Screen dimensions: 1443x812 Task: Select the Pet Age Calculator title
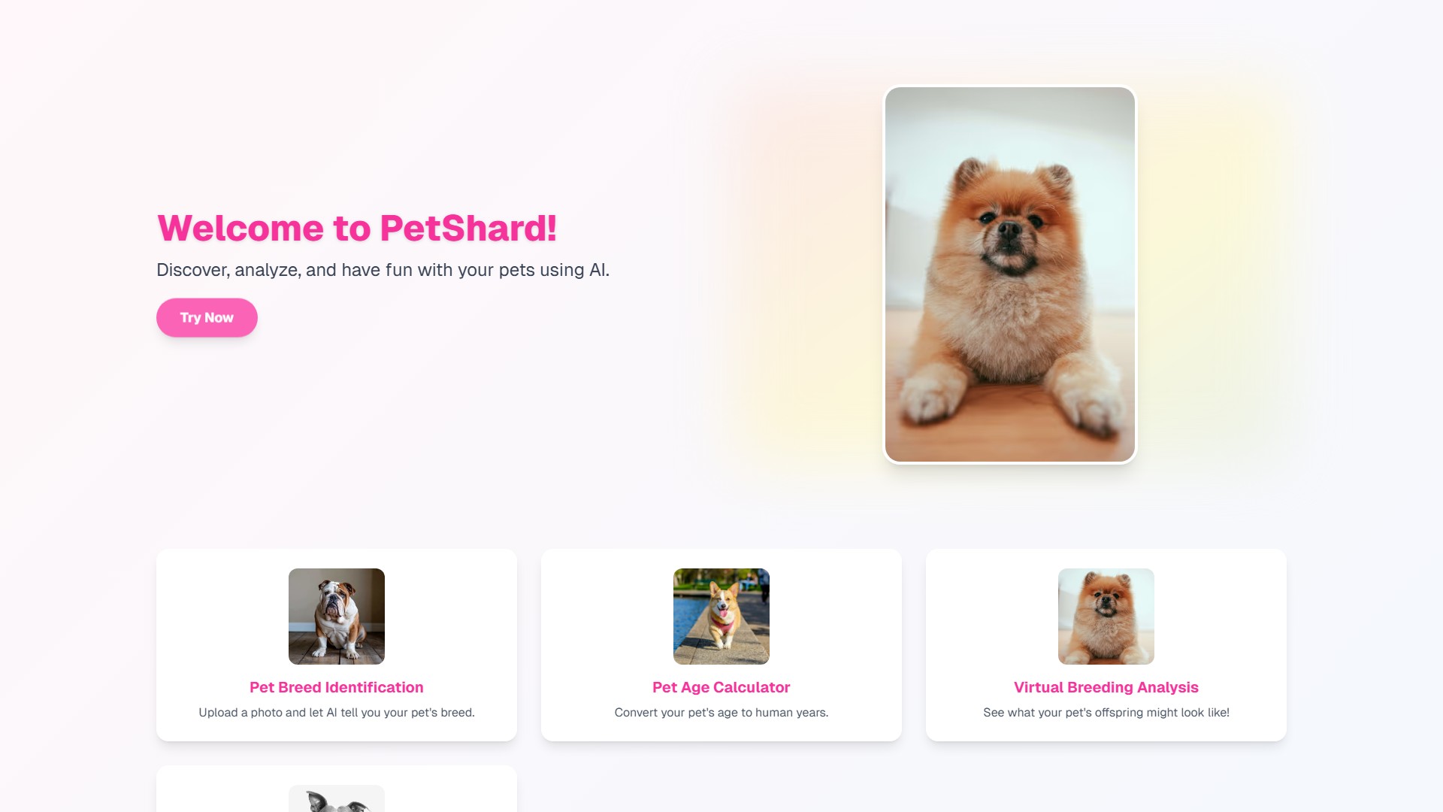coord(721,687)
